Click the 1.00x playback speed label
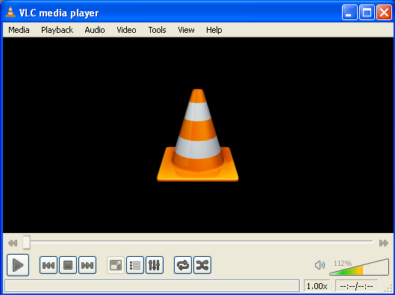This screenshot has width=395, height=295. point(317,286)
